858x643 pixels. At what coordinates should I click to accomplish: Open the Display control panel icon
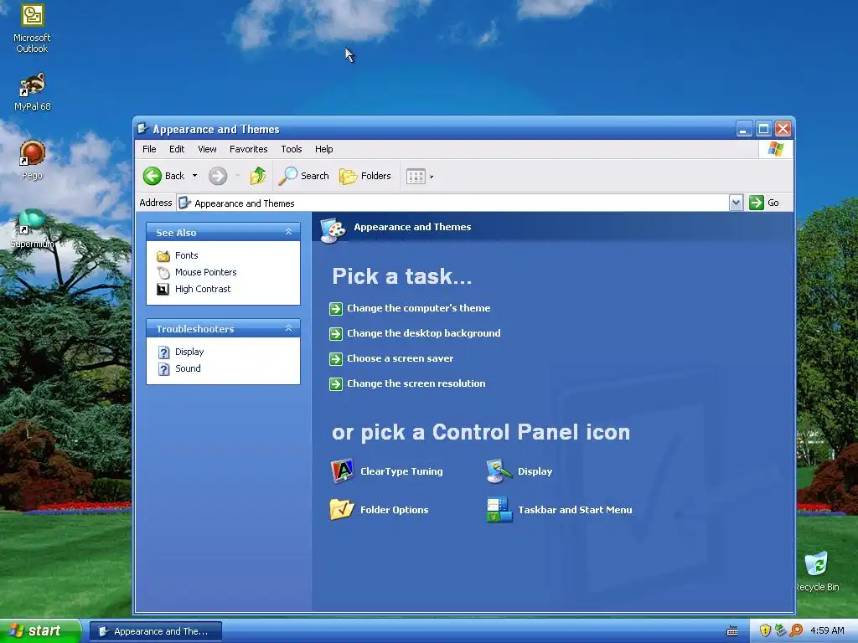(x=499, y=471)
